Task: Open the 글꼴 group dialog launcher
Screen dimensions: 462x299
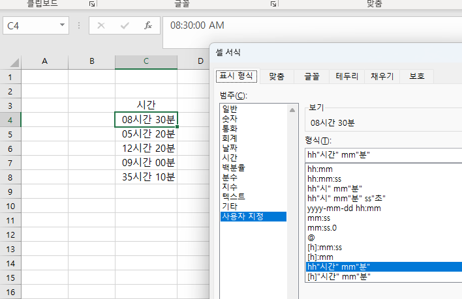Action: tap(273, 4)
